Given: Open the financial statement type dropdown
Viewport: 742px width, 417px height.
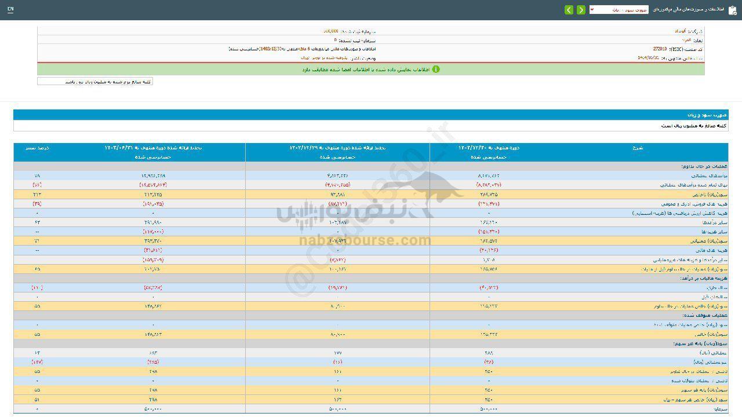Looking at the screenshot, I should click(619, 10).
